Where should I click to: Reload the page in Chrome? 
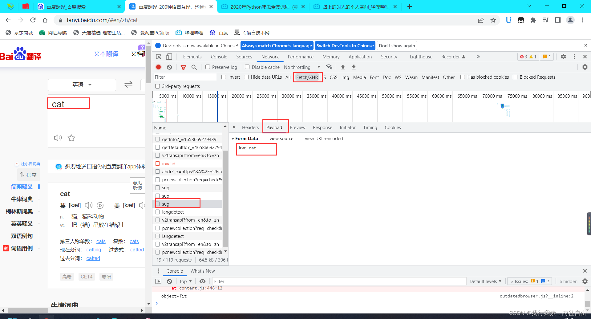33,20
